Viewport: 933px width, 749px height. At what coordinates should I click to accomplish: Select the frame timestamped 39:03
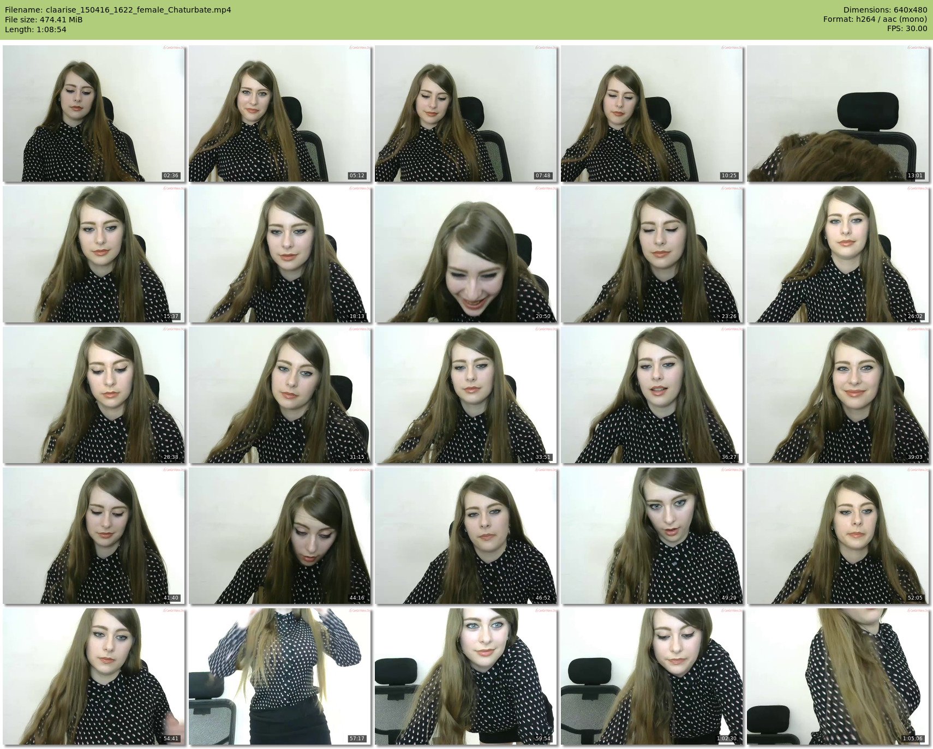coord(838,395)
